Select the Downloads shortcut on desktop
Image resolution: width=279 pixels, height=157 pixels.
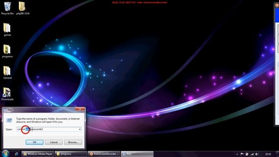click(7, 94)
